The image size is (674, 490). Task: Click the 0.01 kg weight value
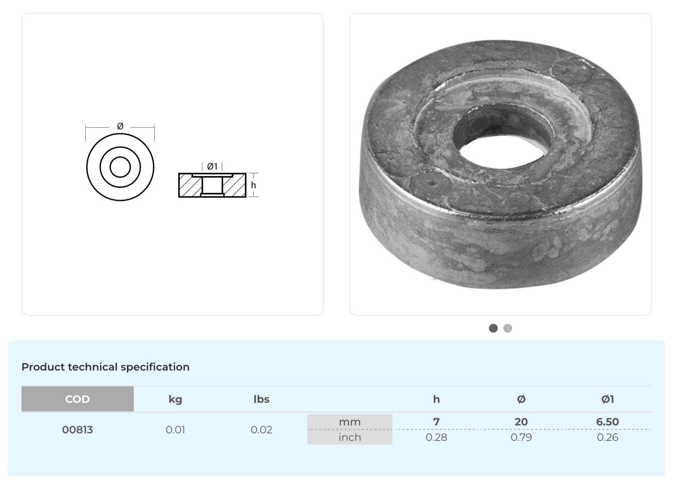175,430
